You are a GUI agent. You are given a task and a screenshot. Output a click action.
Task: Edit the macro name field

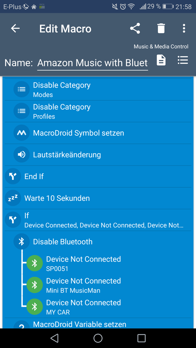pyautogui.click(x=93, y=63)
